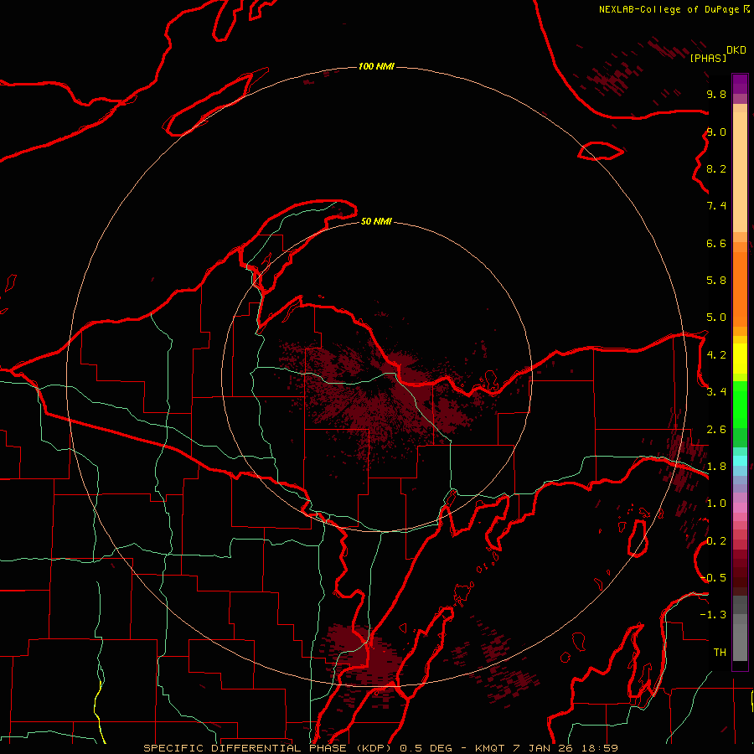Click the 3.4 scale value
The image size is (754, 754).
tap(716, 391)
